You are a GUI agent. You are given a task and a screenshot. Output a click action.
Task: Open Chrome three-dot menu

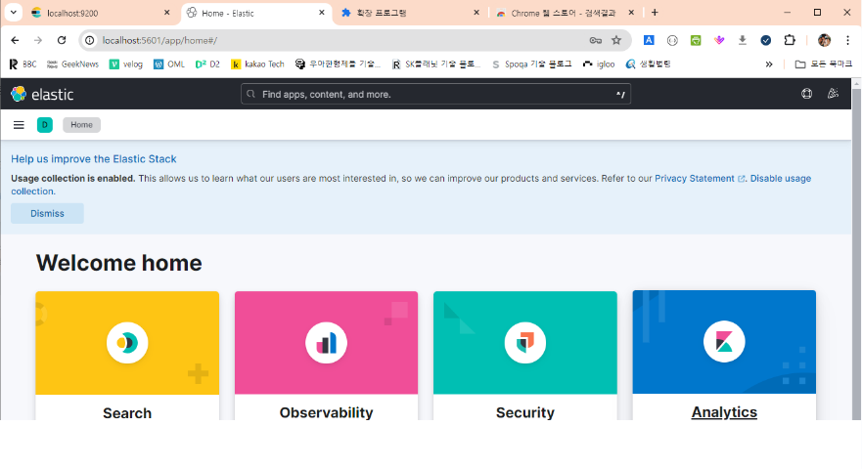pos(847,40)
